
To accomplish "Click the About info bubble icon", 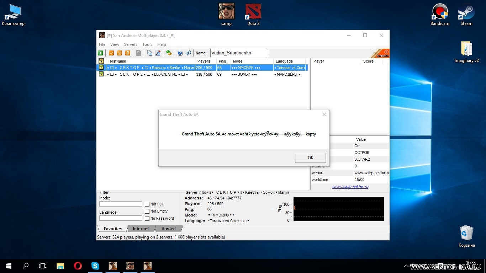I will 188,53.
